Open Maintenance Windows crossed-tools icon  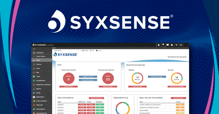point(34,85)
